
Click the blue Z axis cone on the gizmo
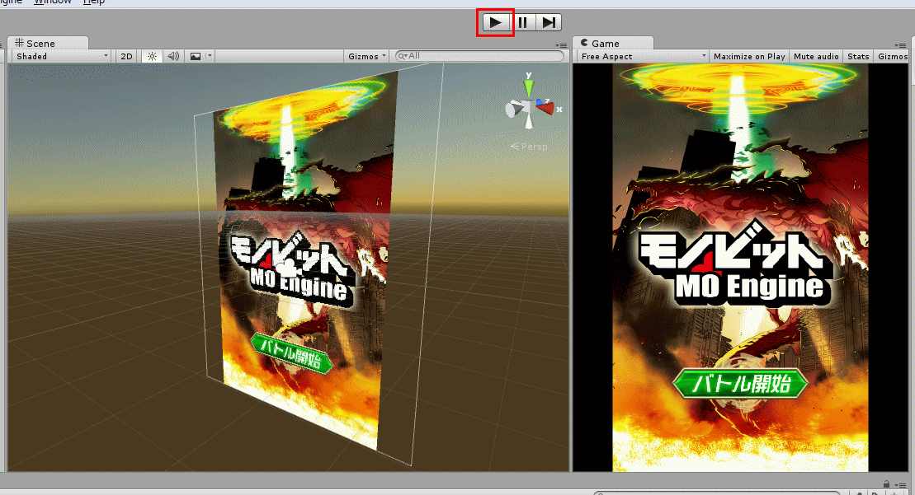[x=541, y=102]
